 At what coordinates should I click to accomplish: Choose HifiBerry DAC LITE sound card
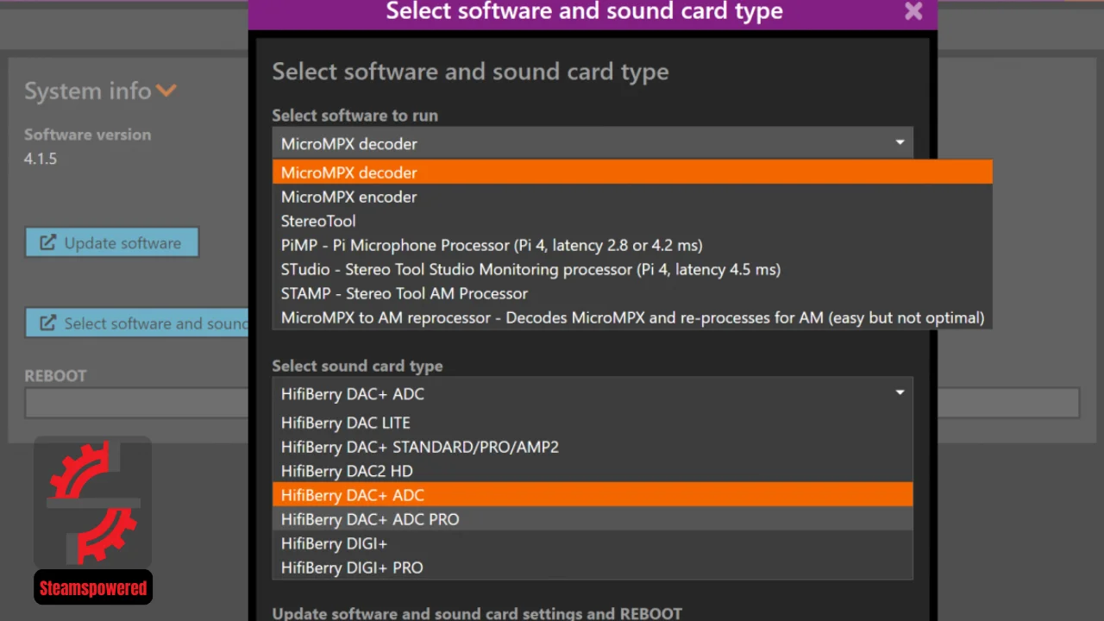click(593, 423)
